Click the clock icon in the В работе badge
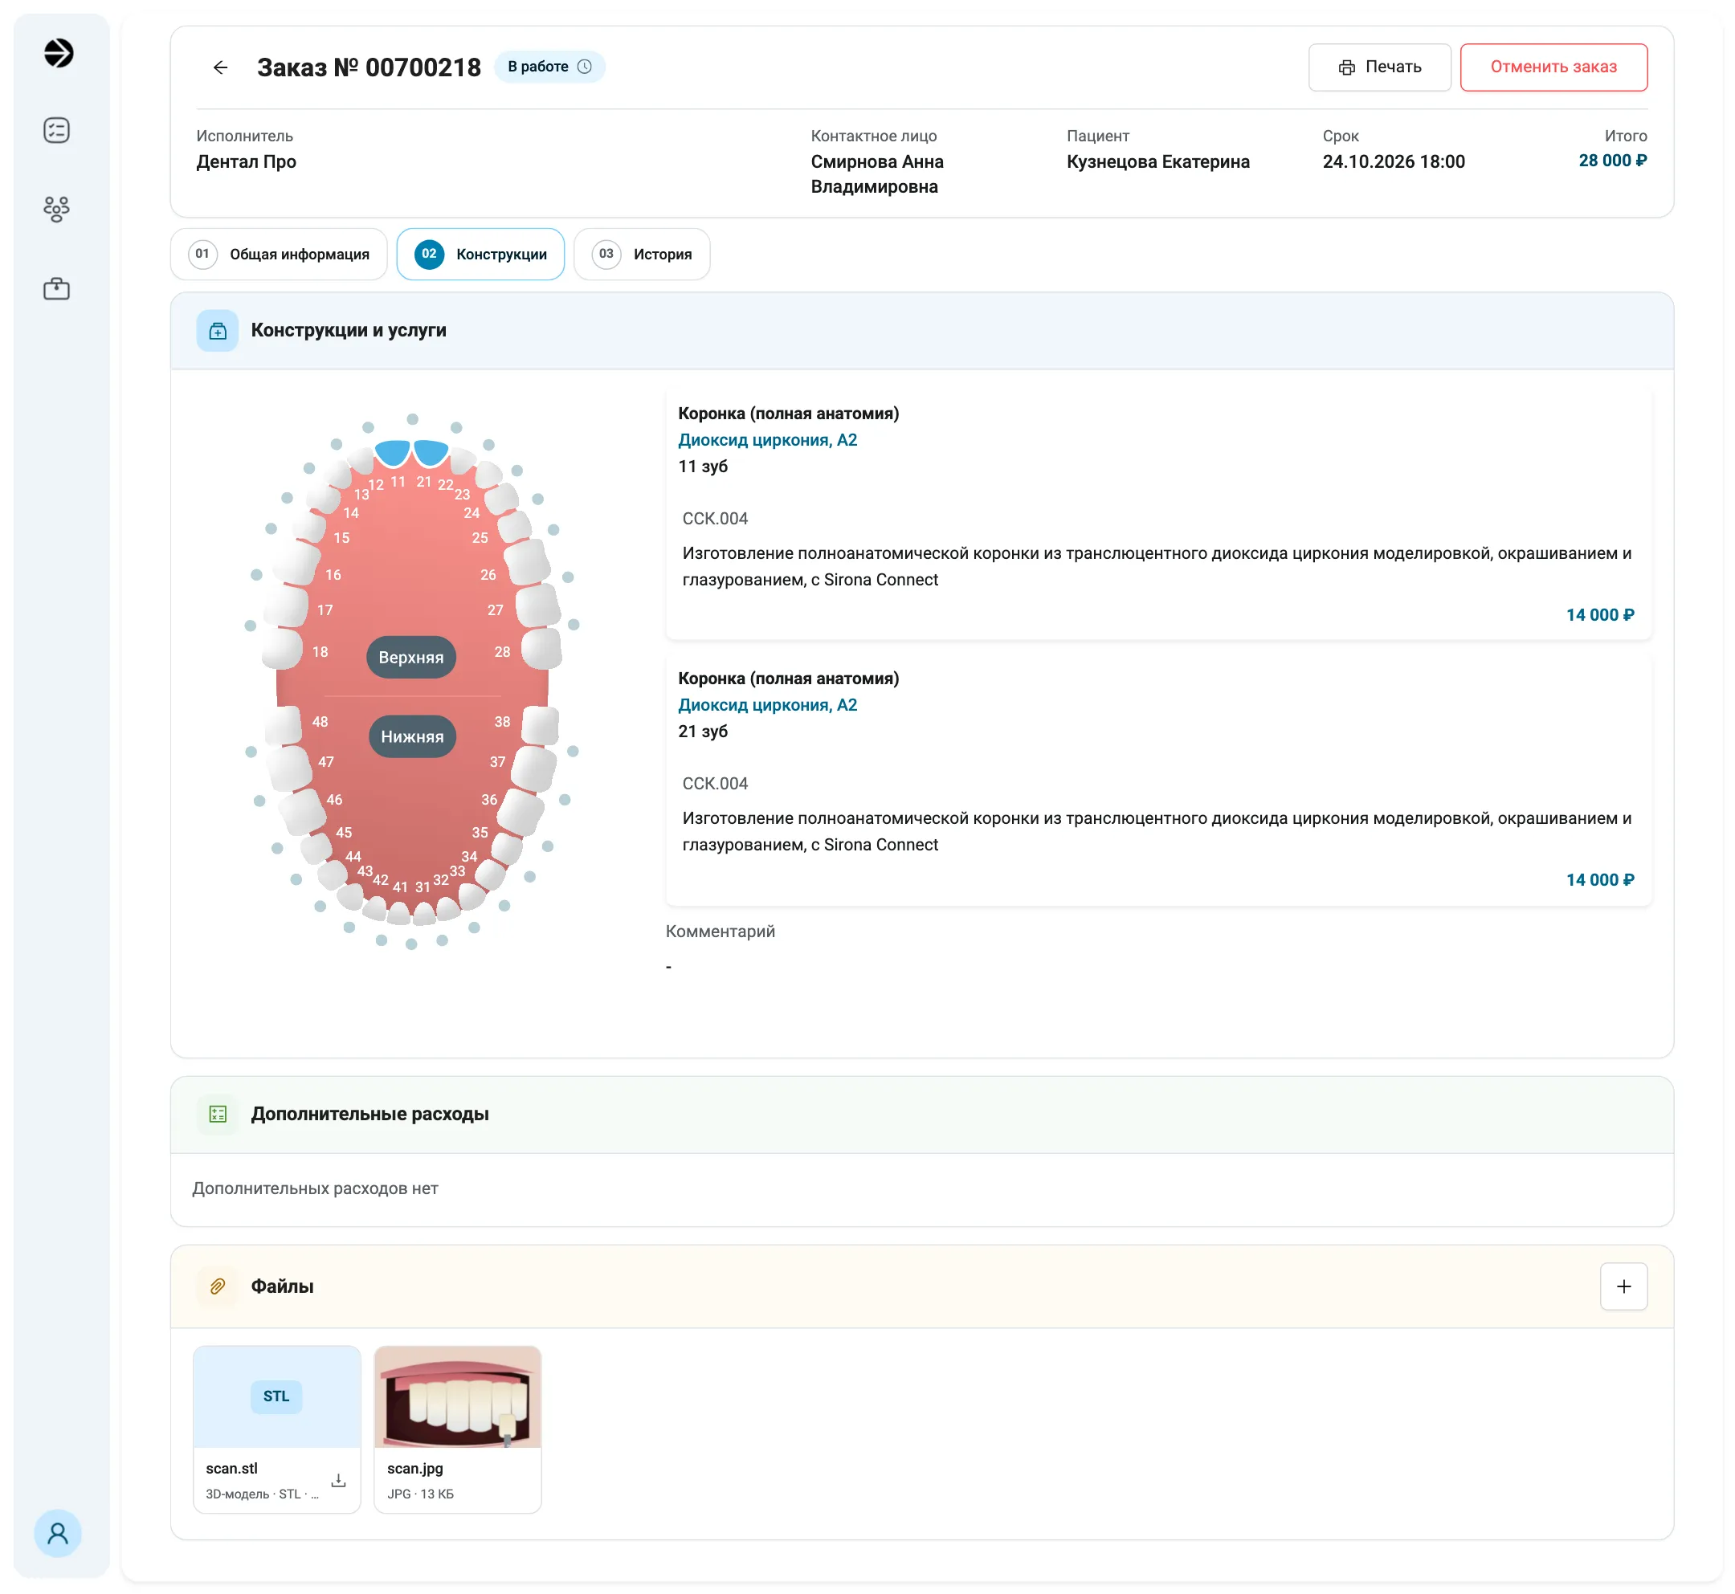This screenshot has width=1735, height=1594. [x=584, y=67]
